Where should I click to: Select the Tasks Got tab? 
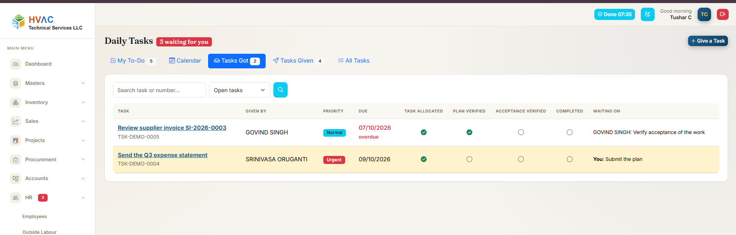[237, 61]
